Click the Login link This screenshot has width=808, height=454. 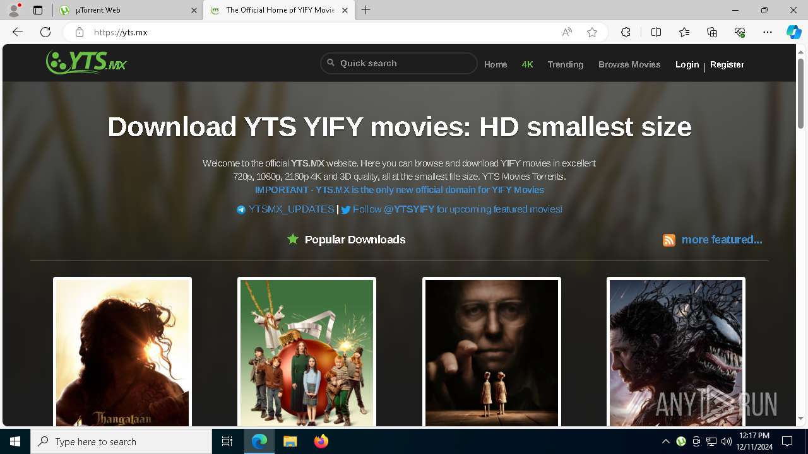(x=687, y=64)
